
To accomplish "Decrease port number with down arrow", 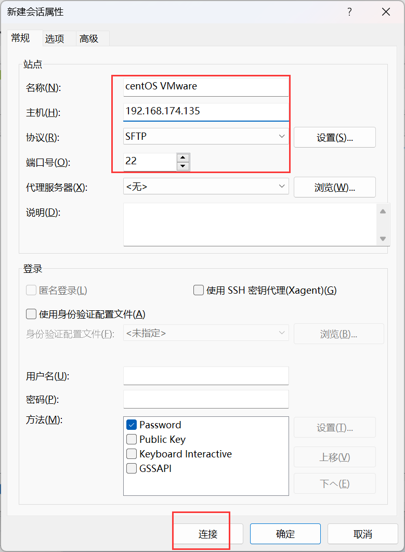I will 182,166.
